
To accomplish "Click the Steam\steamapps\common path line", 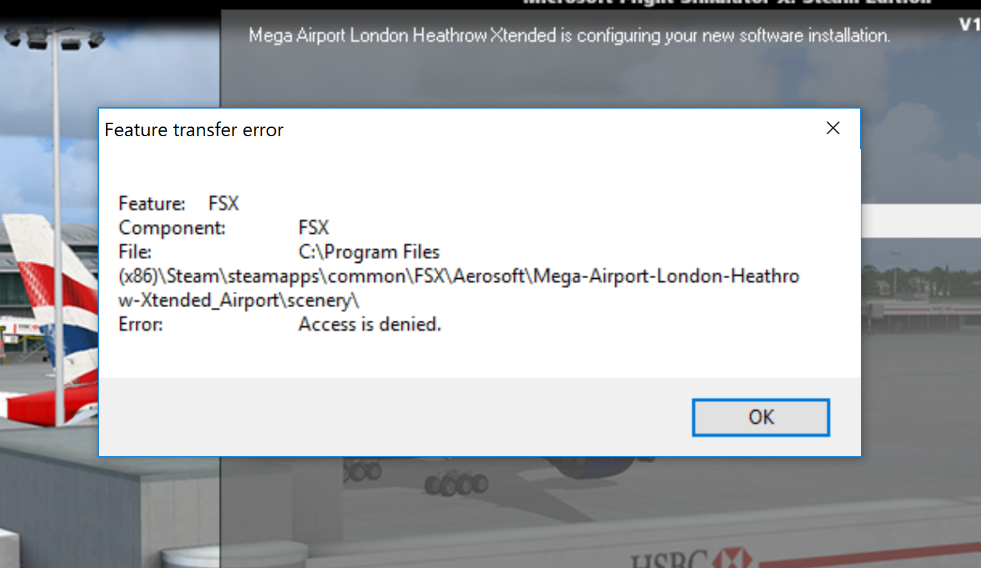I will (x=459, y=276).
